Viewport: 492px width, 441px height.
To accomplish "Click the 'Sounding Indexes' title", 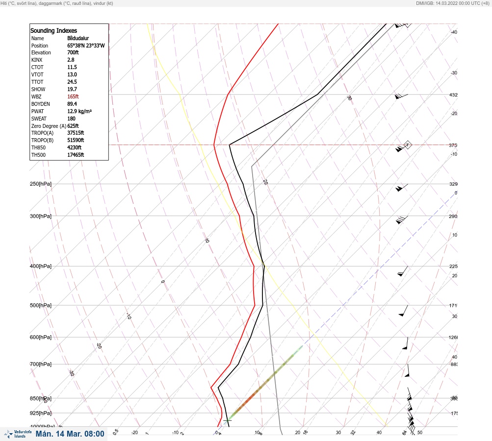I will click(x=53, y=30).
